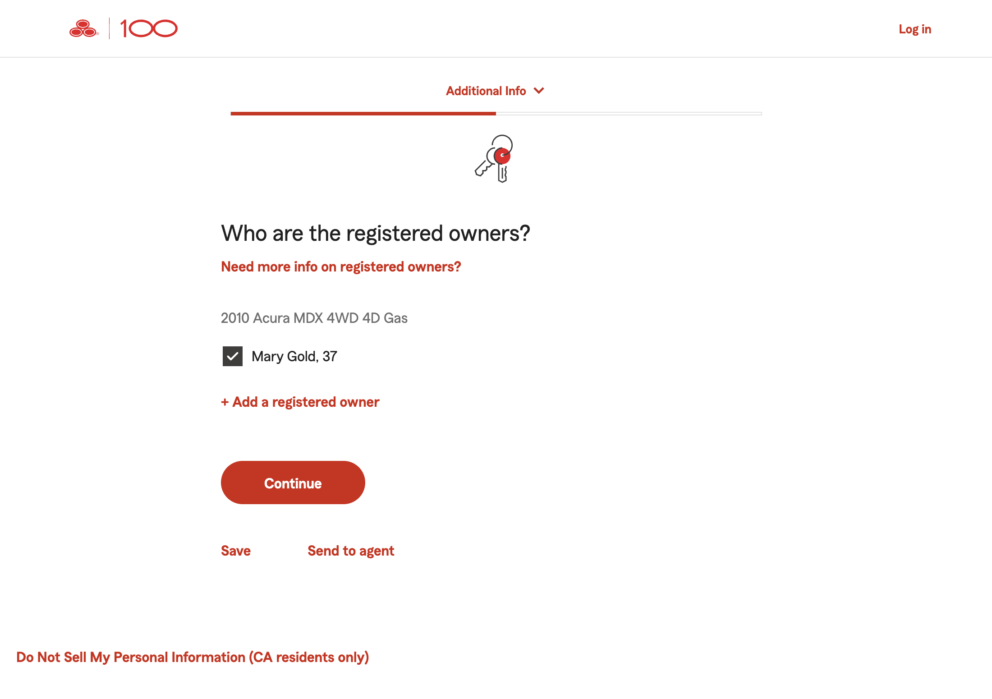Click the State Farm three-ovals logo
This screenshot has height=699, width=992.
click(x=83, y=28)
